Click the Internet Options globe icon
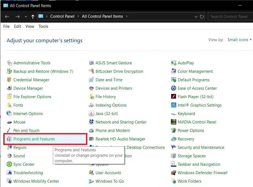Viewport: 253px width, 187px height. point(9,114)
